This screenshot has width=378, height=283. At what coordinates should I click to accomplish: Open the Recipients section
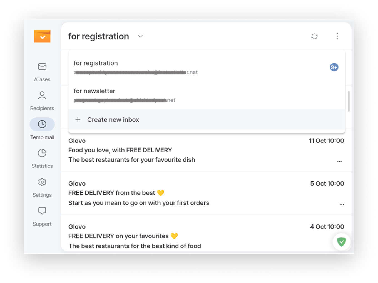tap(42, 101)
